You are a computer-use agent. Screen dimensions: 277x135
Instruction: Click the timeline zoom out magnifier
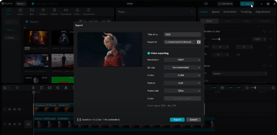pyautogui.click(x=247, y=88)
